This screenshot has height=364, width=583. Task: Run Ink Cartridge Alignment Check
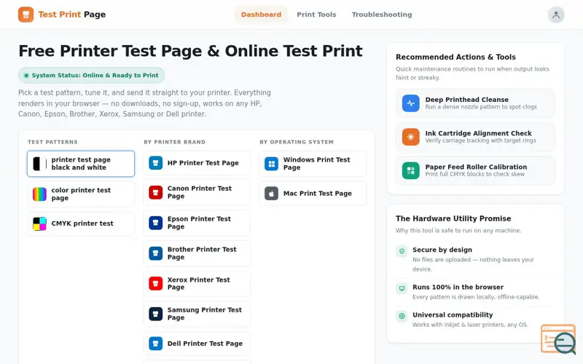click(x=475, y=137)
